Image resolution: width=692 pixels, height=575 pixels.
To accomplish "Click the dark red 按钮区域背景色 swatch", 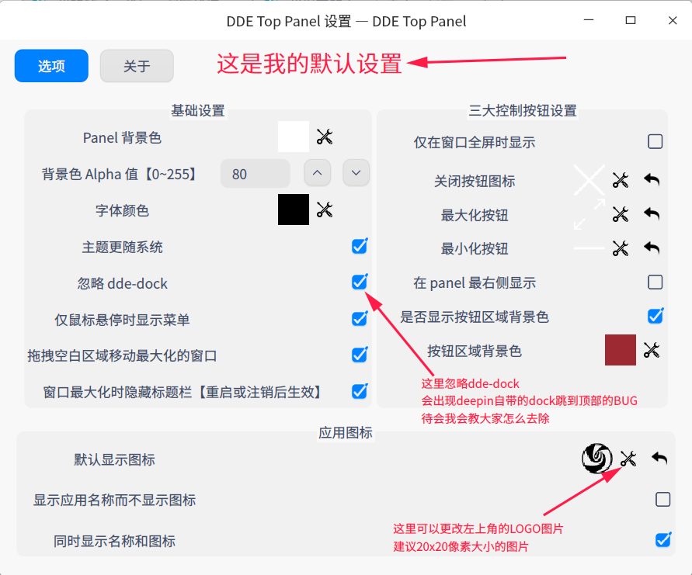I will (621, 350).
